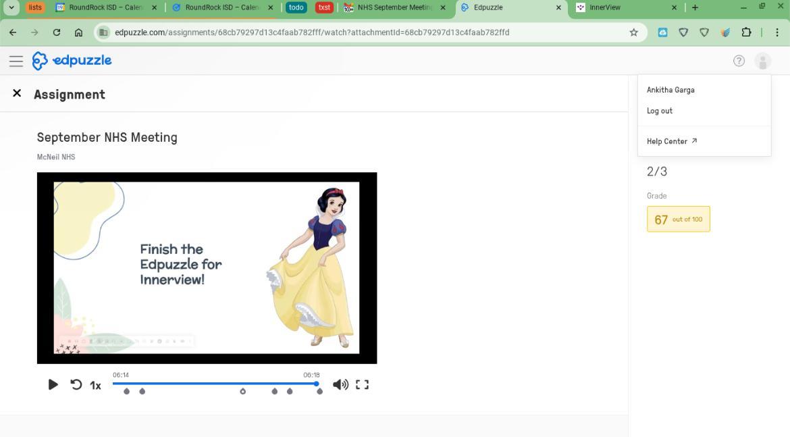Change the 1x playback speed
The width and height of the screenshot is (790, 437).
click(96, 386)
